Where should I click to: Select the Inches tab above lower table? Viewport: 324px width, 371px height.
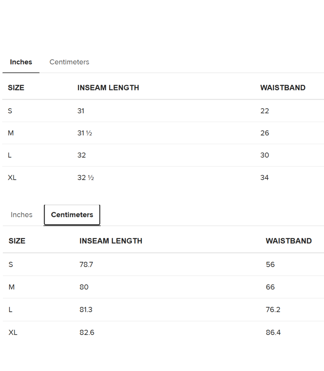click(x=22, y=215)
